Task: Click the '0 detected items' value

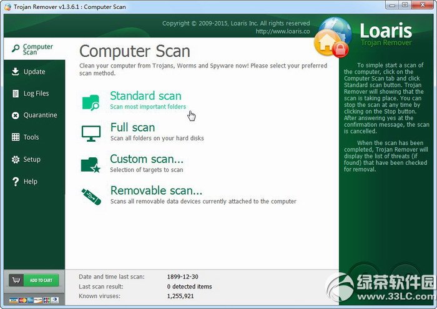Action: point(190,287)
